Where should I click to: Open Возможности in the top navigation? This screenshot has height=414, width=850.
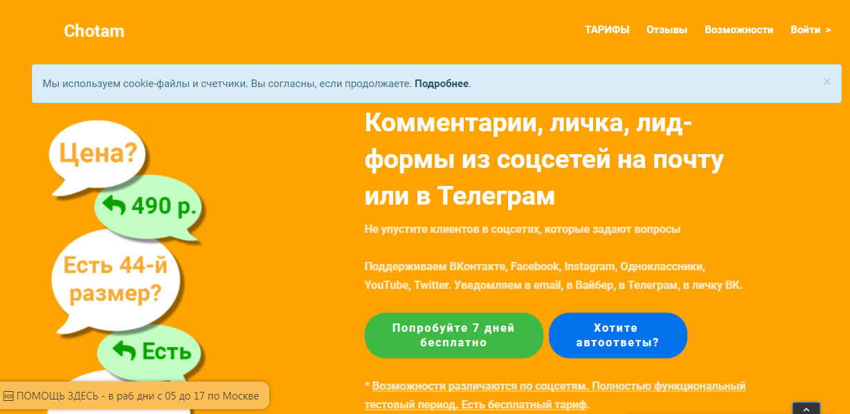coord(739,30)
